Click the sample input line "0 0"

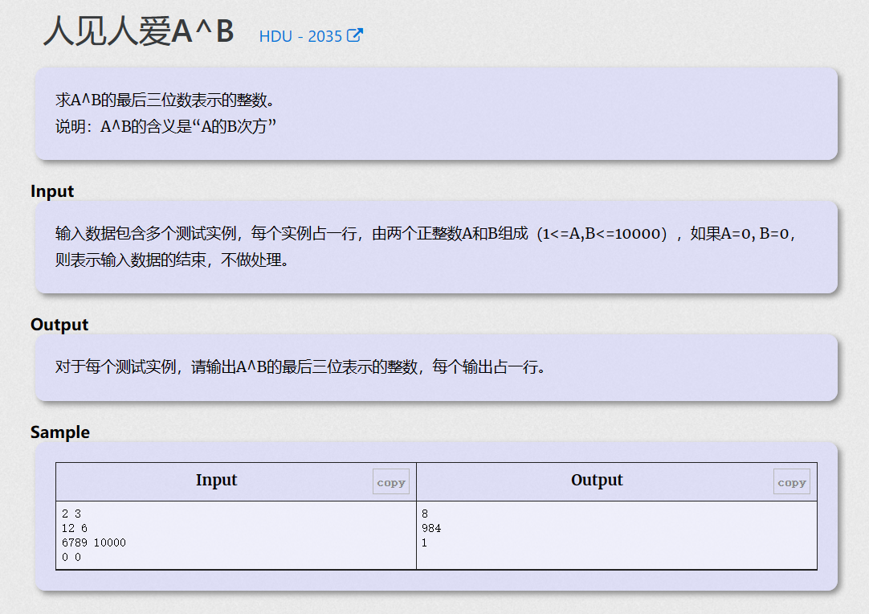(71, 557)
